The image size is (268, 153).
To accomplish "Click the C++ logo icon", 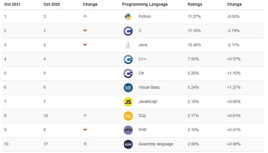I will click(128, 59).
